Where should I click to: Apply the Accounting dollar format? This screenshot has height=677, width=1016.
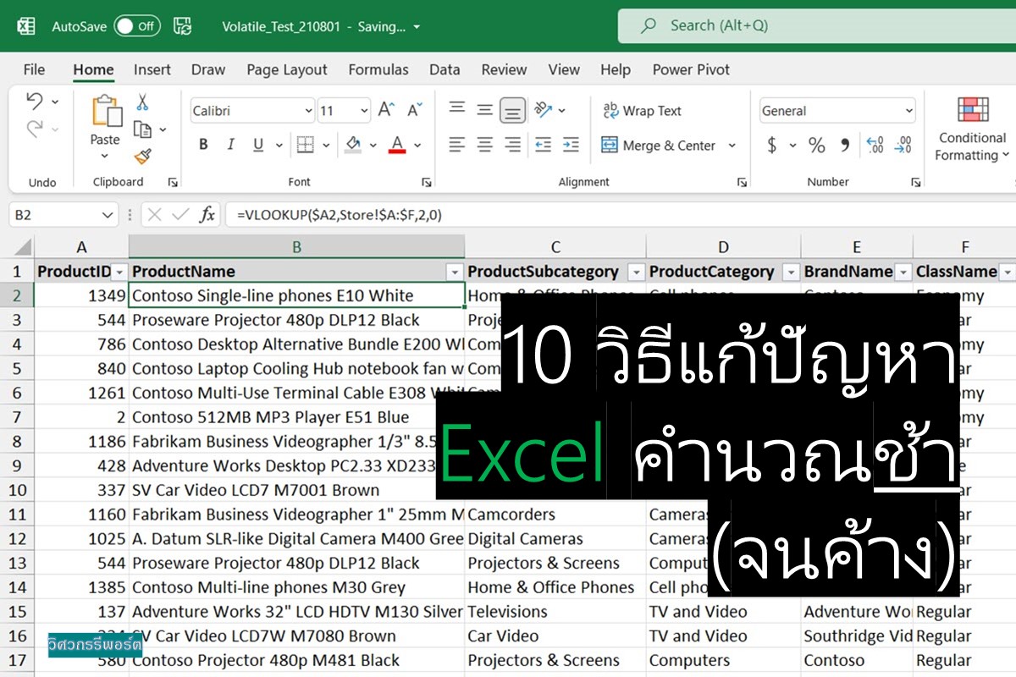[772, 146]
